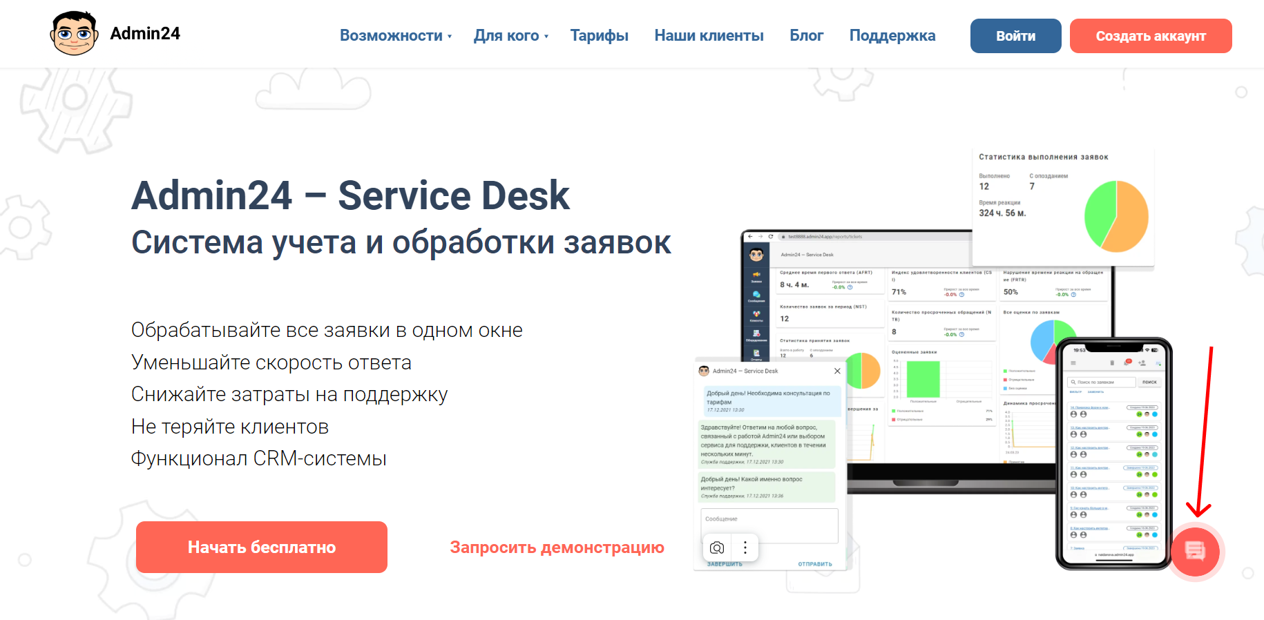Click the headline Admin24 – Service Desk

350,195
